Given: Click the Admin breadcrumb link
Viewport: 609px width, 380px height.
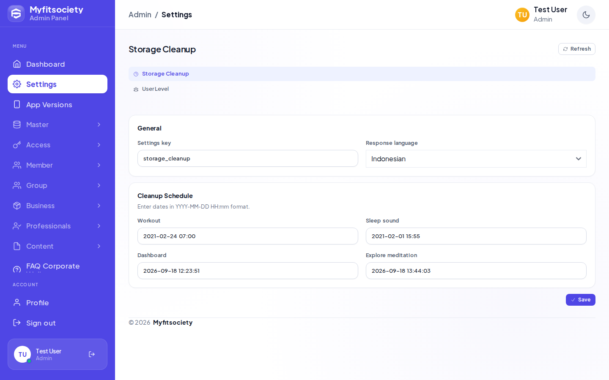Looking at the screenshot, I should coord(140,15).
